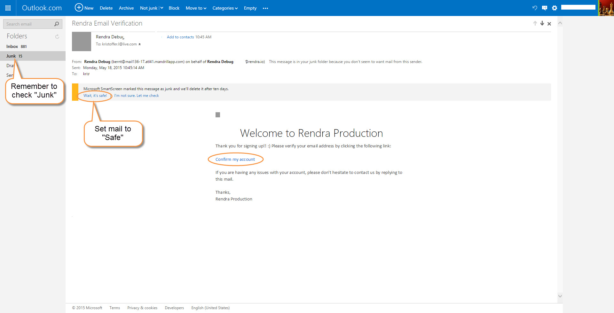Image resolution: width=614 pixels, height=313 pixels.
Task: Click the scroll up arrow of scrollbar
Action: [560, 23]
